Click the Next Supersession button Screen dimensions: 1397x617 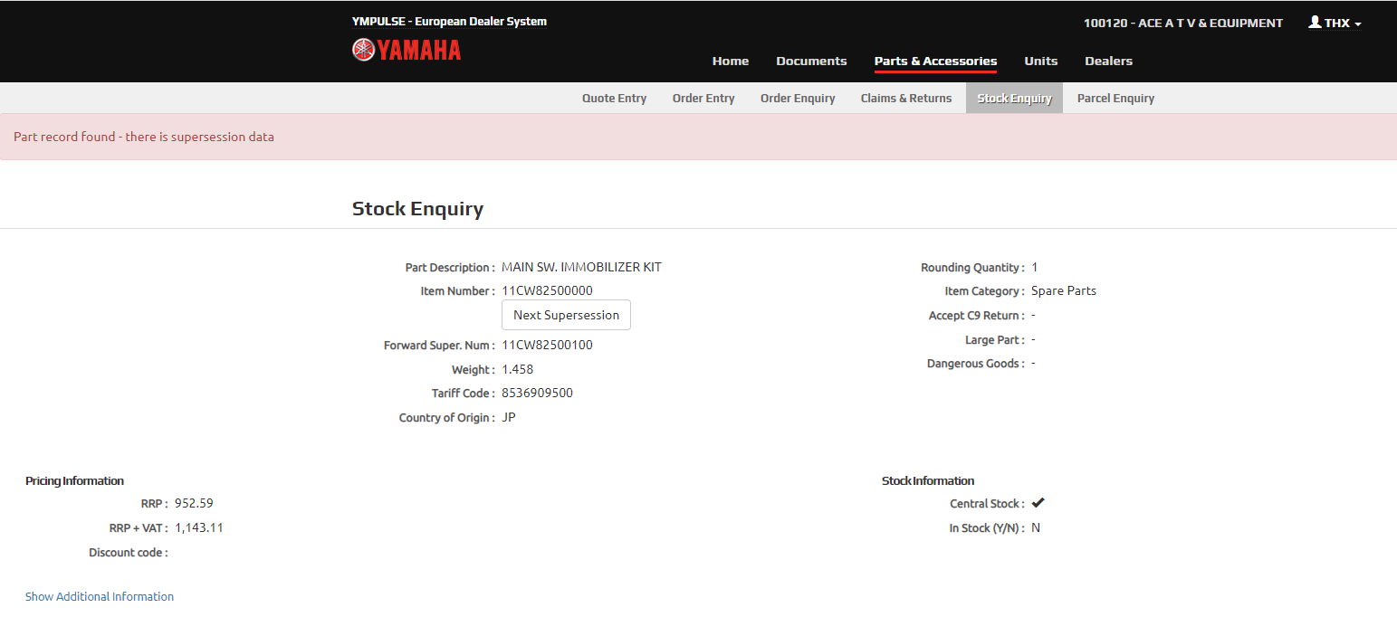[566, 315]
